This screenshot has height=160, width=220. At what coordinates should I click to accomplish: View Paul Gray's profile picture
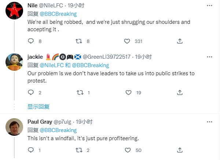(15, 127)
